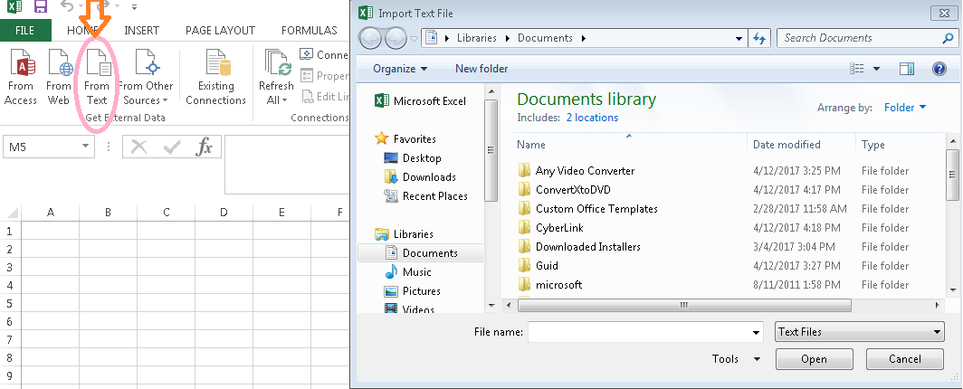Screen dimensions: 963x389
Task: Click New folder button
Action: (x=481, y=69)
